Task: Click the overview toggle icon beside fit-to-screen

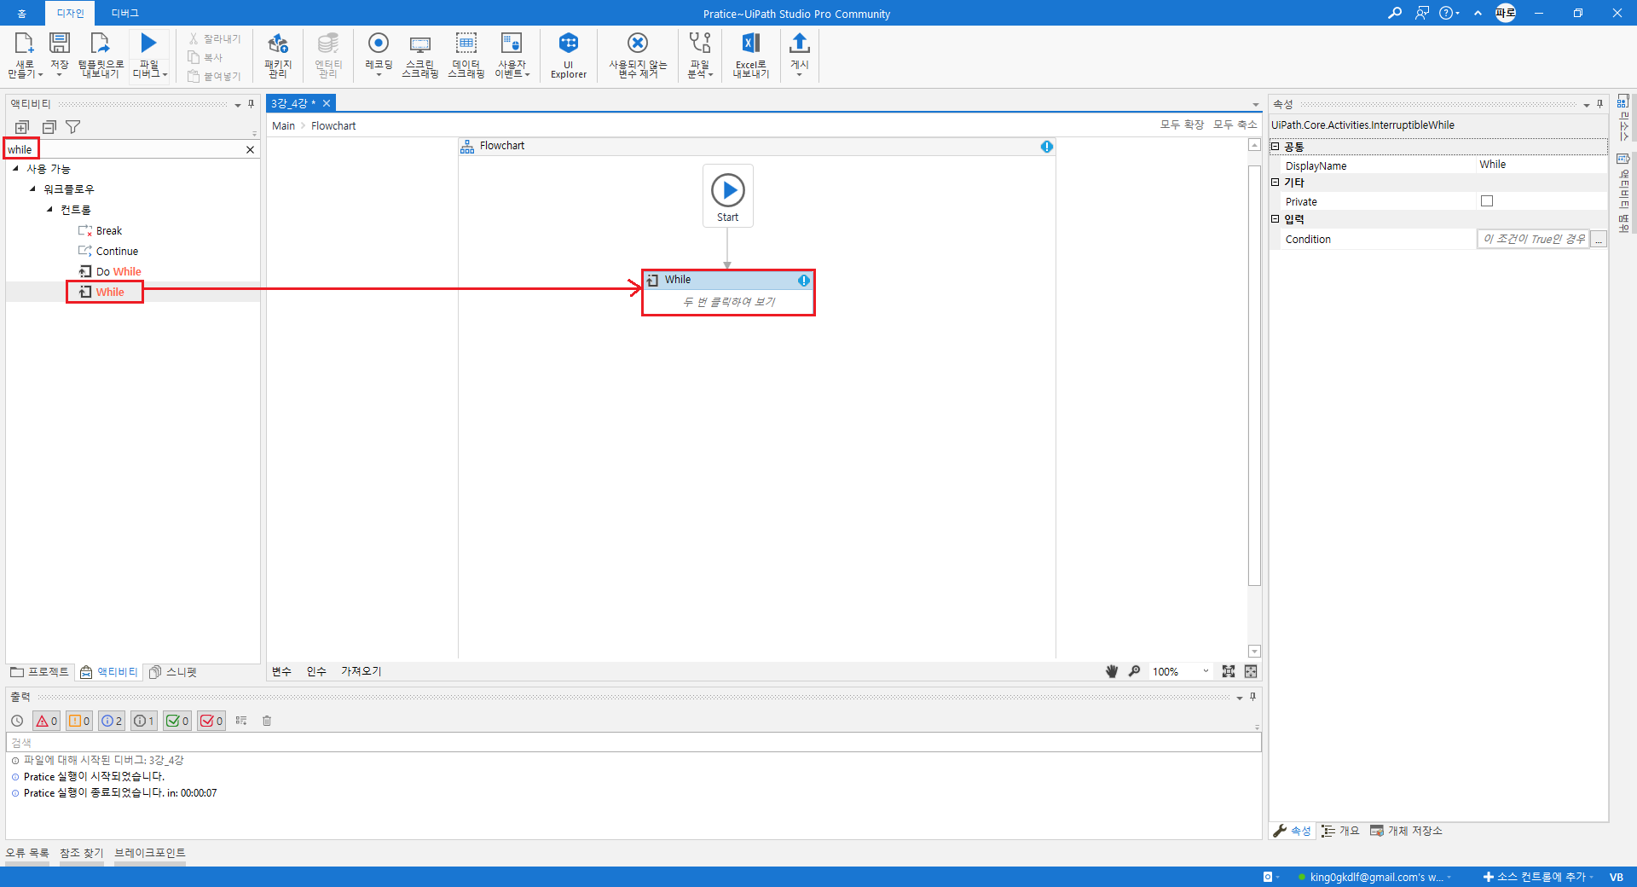Action: 1251,671
